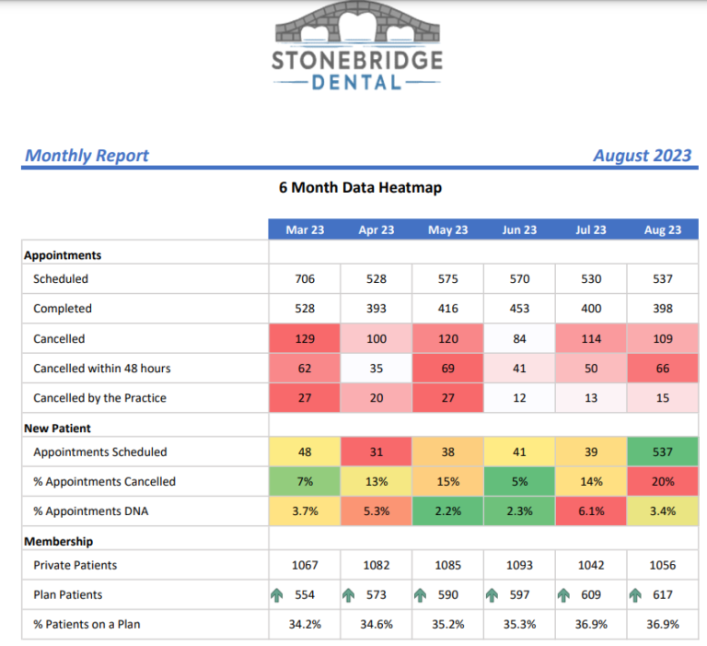
Task: Click the Stonebridge Dental bridge logo
Action: click(358, 46)
